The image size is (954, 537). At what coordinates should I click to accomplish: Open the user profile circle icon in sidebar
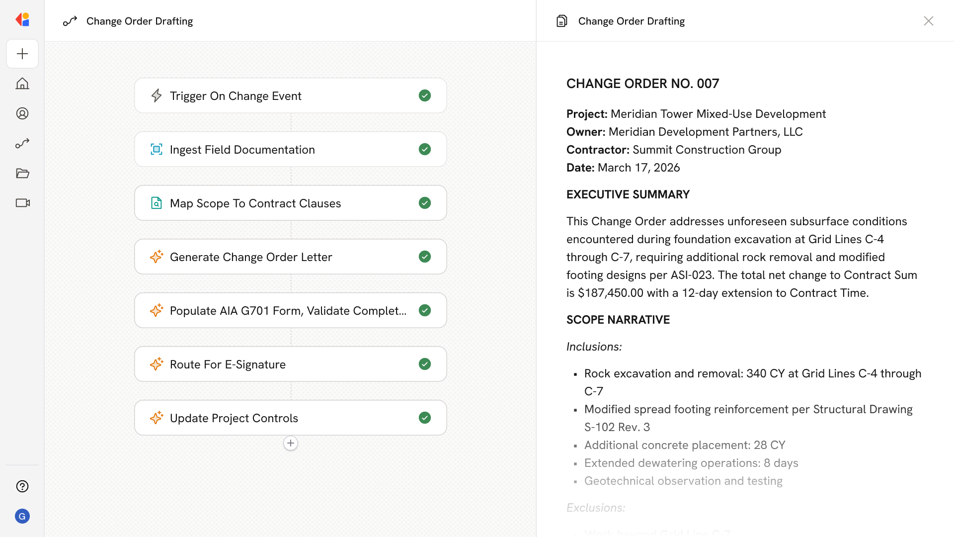(x=22, y=113)
